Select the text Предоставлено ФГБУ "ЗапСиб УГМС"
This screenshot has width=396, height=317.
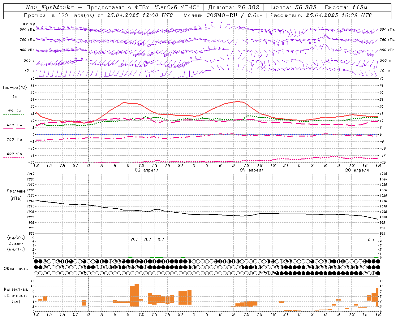[x=143, y=7]
